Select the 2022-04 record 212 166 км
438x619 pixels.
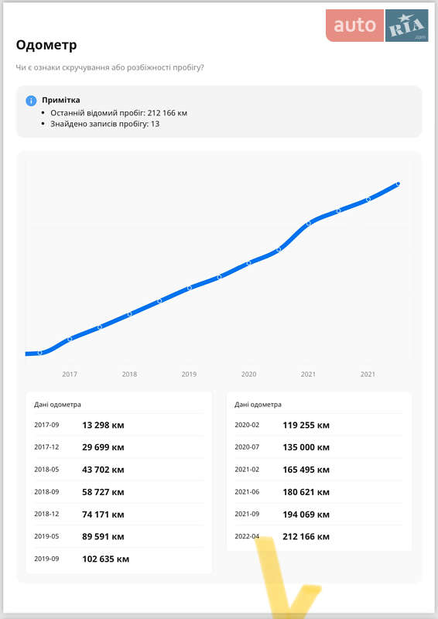(x=319, y=536)
